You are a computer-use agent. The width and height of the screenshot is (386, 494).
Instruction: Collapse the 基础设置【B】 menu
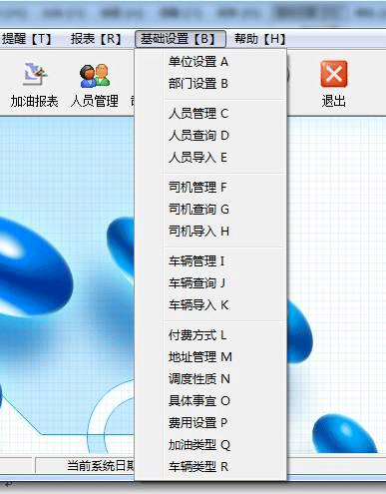[181, 39]
